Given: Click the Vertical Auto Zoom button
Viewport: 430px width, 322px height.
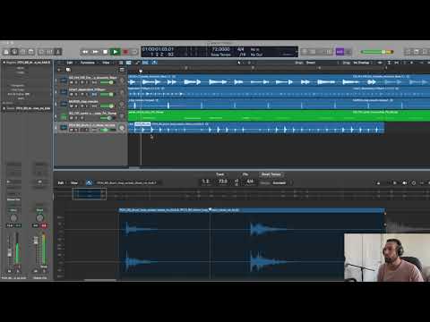Looking at the screenshot, I should tap(389, 63).
